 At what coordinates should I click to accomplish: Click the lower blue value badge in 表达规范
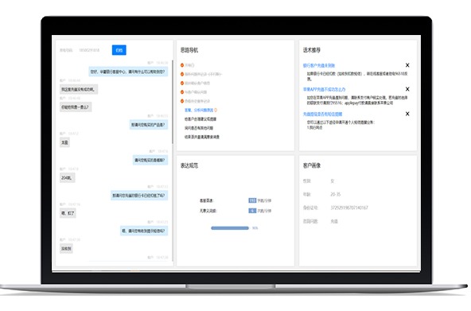point(252,211)
